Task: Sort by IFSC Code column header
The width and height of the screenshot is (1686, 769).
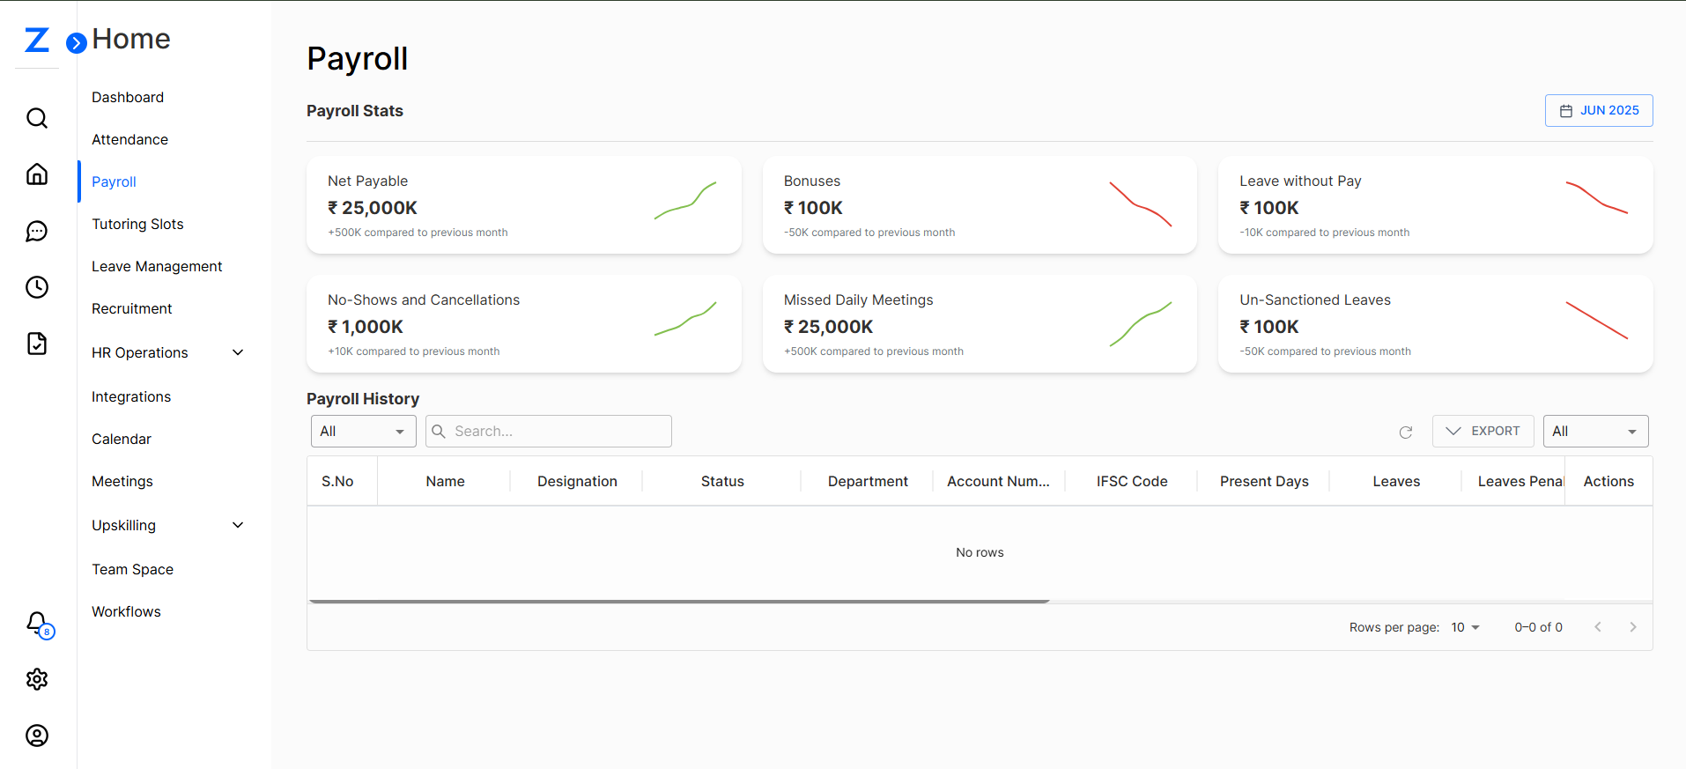Action: (1132, 481)
